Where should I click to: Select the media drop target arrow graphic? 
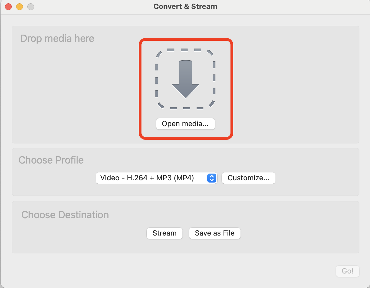(x=185, y=80)
